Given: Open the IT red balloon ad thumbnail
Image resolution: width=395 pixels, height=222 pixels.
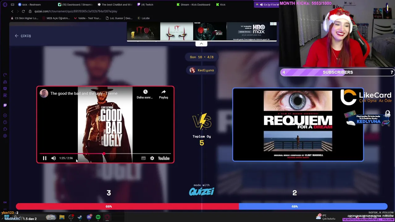Looking at the screenshot, I should point(143,31).
